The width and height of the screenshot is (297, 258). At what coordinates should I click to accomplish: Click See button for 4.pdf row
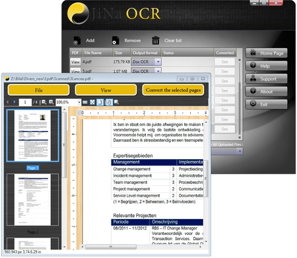pyautogui.click(x=224, y=62)
